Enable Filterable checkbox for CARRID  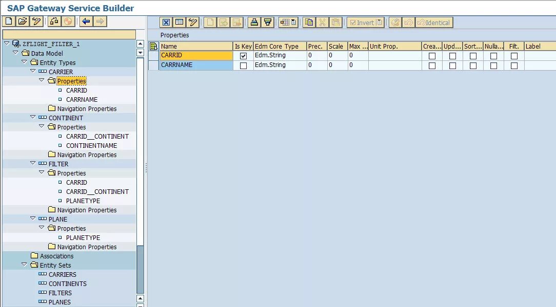[514, 56]
